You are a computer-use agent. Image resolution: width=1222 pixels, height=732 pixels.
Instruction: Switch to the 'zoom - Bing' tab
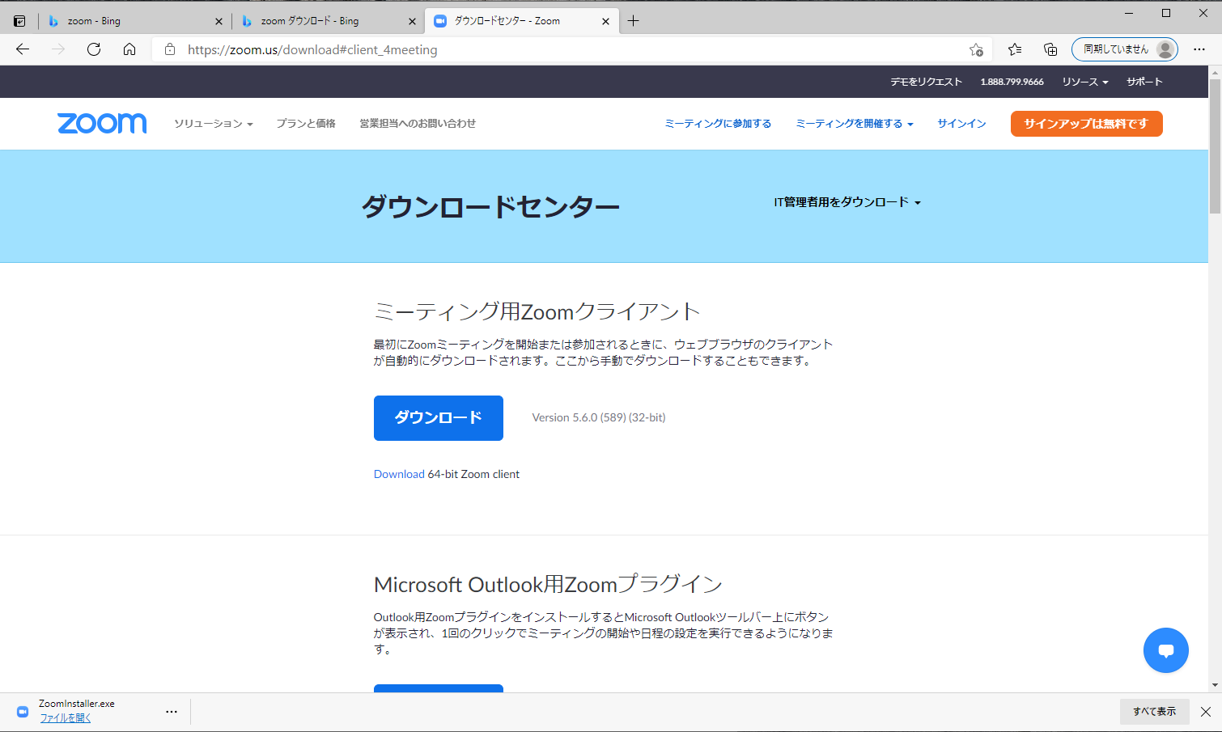point(134,21)
